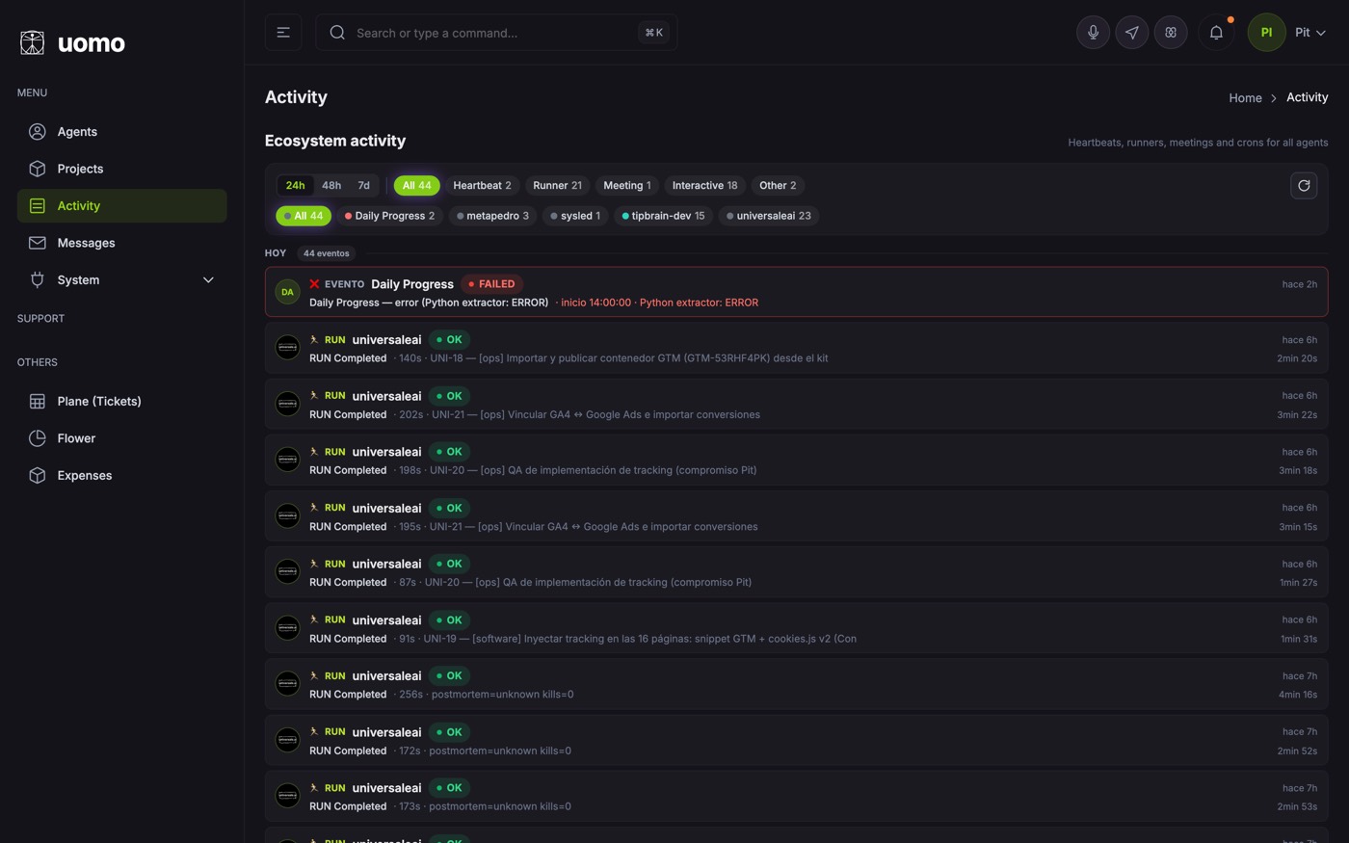The height and width of the screenshot is (843, 1349).
Task: Click duration '1min 27s'
Action: [x=1298, y=583]
